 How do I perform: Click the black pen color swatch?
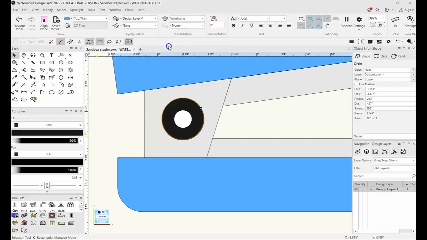47,162
